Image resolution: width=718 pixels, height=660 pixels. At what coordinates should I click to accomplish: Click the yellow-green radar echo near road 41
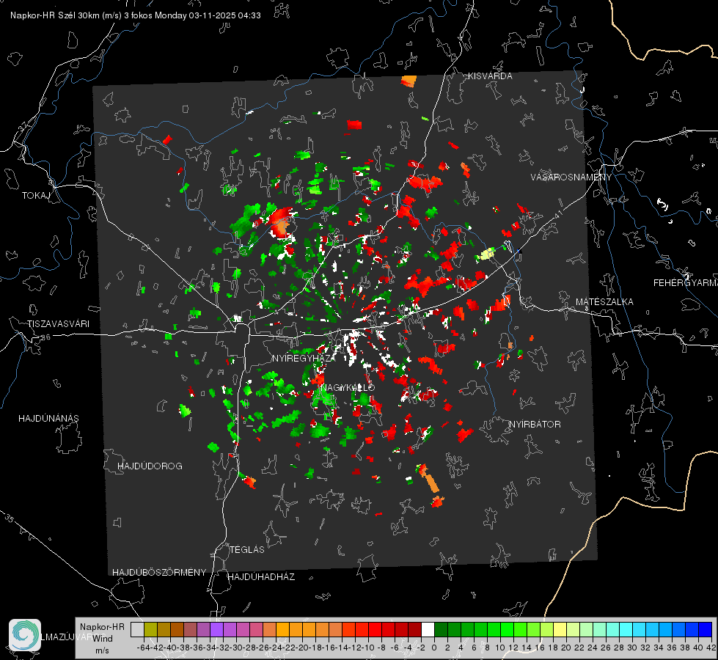click(x=486, y=254)
